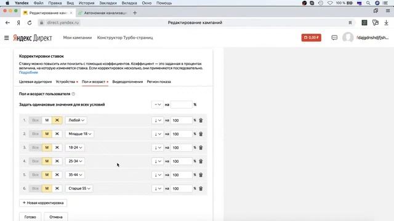Screen dimensions: 394x221
Task: Reload the current page
Action: point(30,23)
